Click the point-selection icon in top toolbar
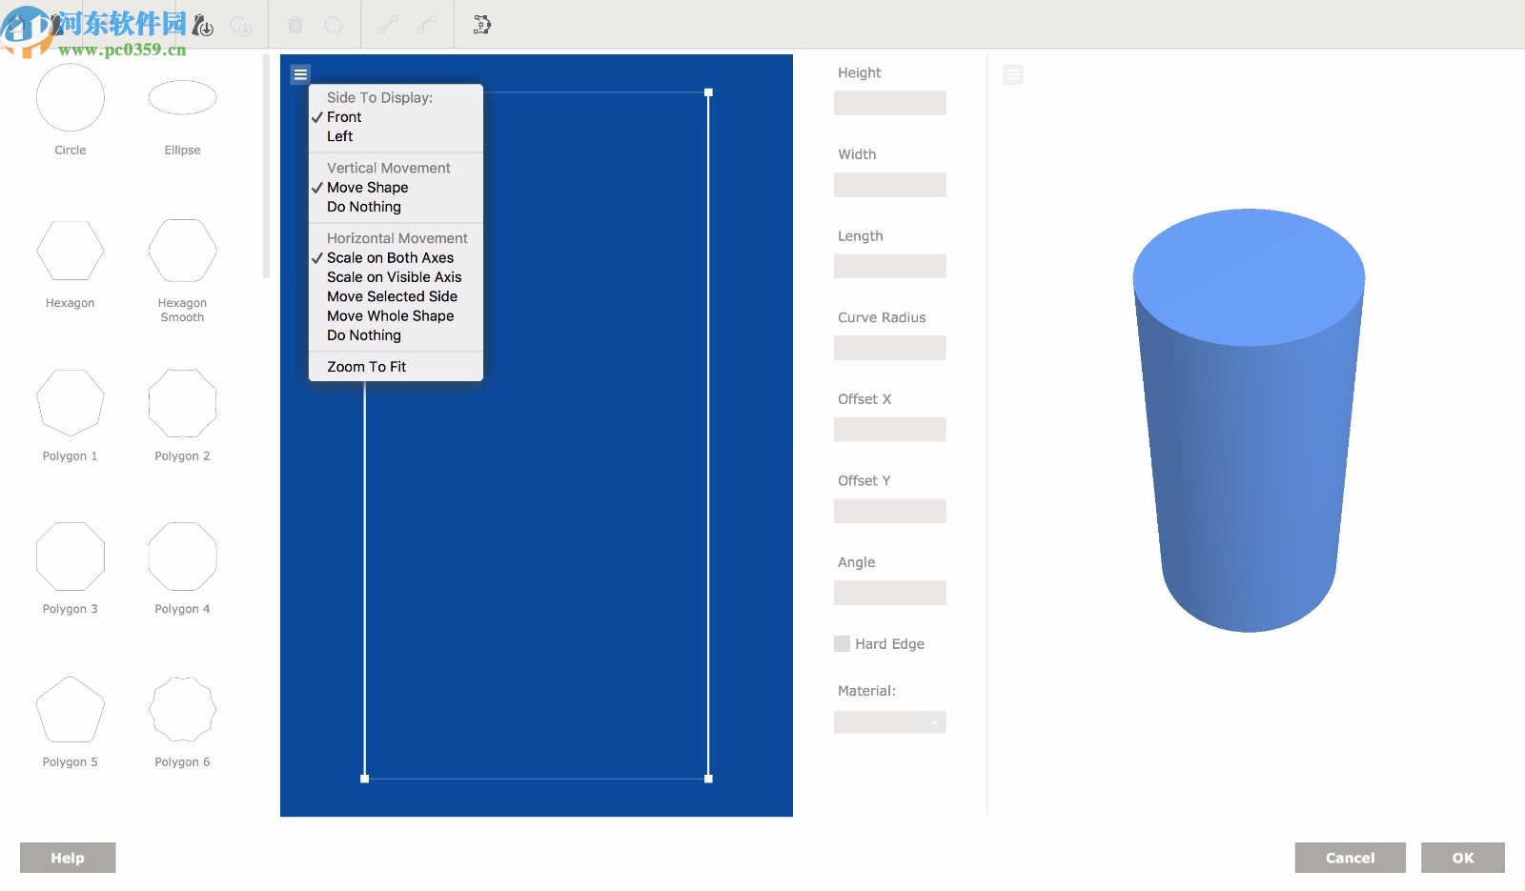Screen dimensions: 1525x891 click(482, 25)
